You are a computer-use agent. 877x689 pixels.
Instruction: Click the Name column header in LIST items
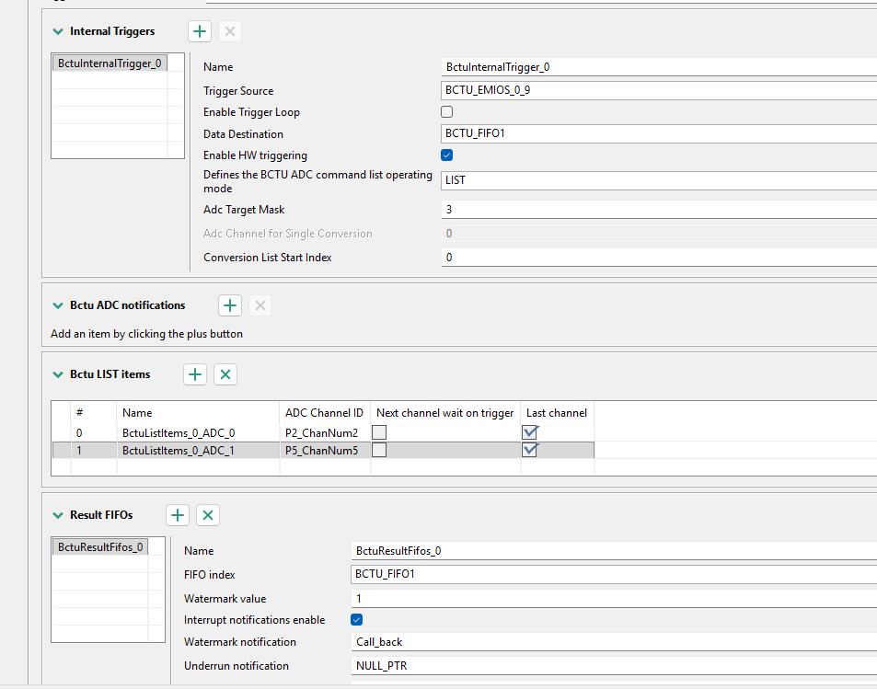[x=198, y=413]
